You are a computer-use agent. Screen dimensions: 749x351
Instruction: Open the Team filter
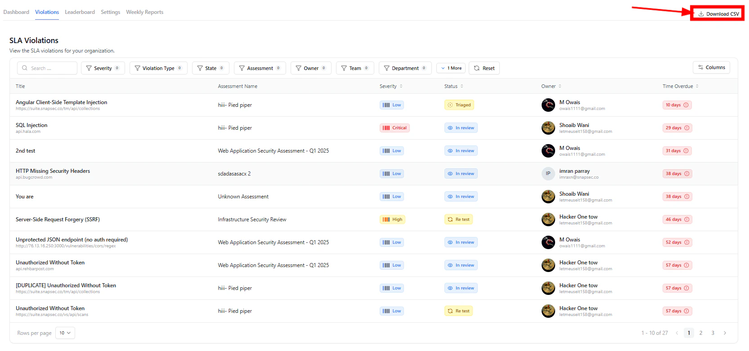[x=355, y=68]
